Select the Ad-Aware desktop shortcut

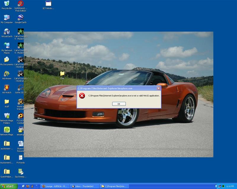(7, 74)
